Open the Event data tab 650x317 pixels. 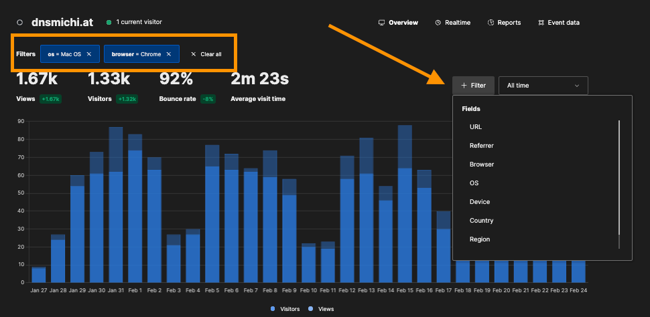(x=558, y=23)
